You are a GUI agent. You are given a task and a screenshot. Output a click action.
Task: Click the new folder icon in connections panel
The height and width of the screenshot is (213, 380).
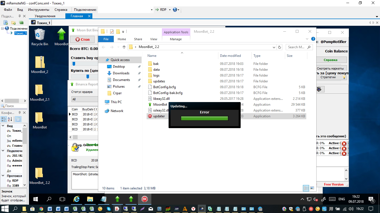(13, 22)
